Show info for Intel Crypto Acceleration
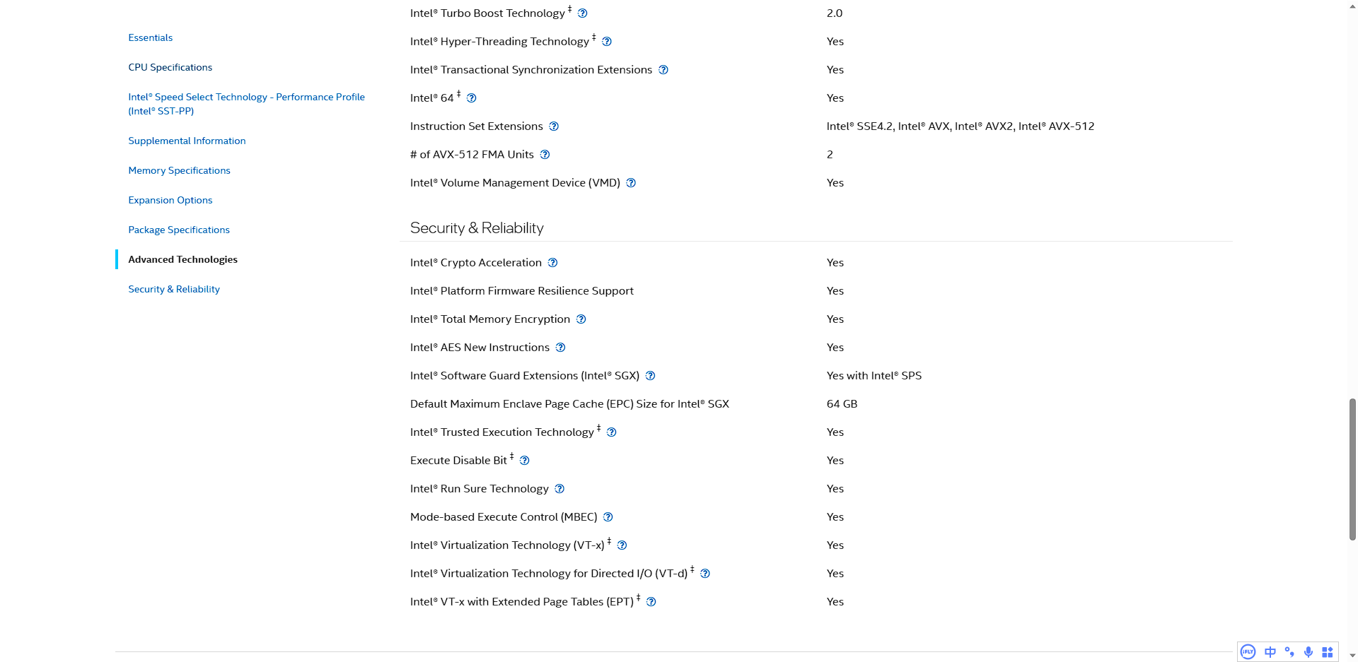The height and width of the screenshot is (662, 1358). [552, 263]
